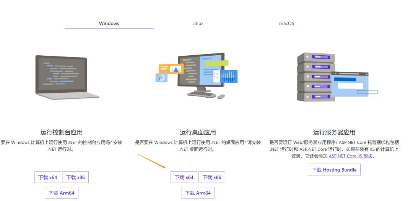Open the ASP.NET Core IIS 模块 link
This screenshot has width=413, height=201.
click(x=351, y=156)
